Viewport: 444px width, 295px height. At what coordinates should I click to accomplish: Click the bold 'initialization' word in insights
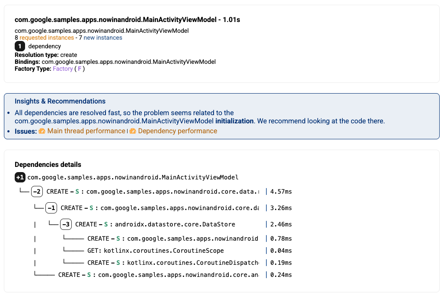(234, 121)
